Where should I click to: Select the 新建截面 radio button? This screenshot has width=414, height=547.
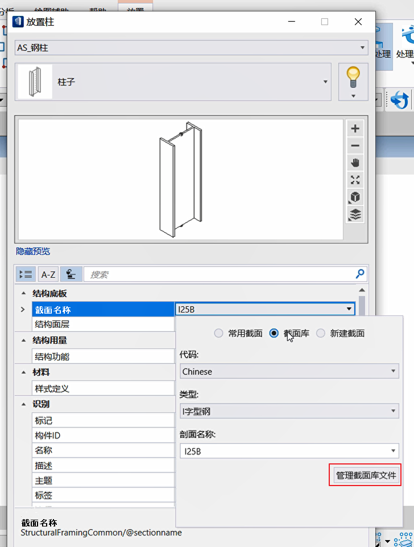[x=321, y=333]
